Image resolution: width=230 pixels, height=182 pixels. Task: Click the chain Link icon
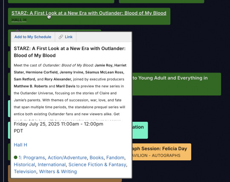(x=61, y=37)
